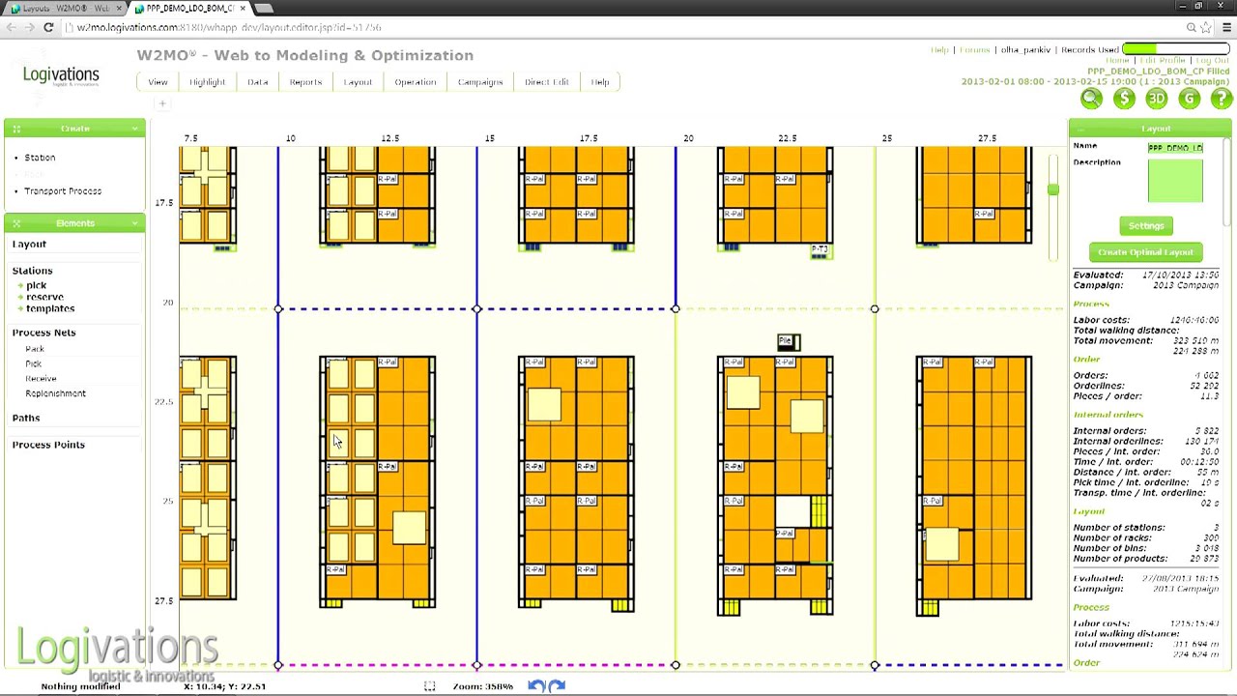The height and width of the screenshot is (696, 1237).
Task: Click the Description text area
Action: [x=1175, y=181]
